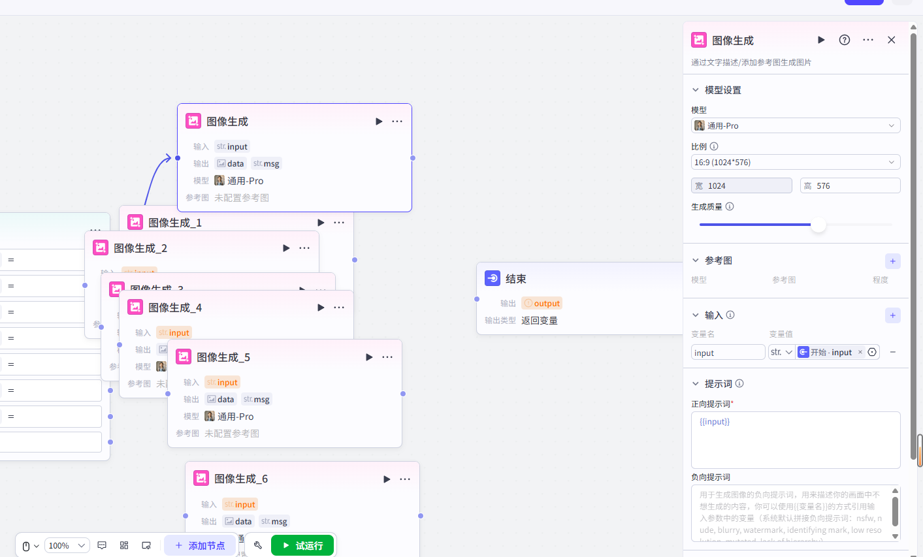Show info tooltip for 提示词 section
923x557 pixels.
point(739,383)
